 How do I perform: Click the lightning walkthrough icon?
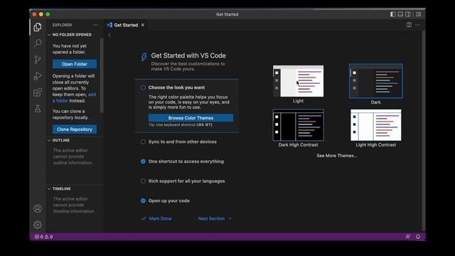[144, 57]
